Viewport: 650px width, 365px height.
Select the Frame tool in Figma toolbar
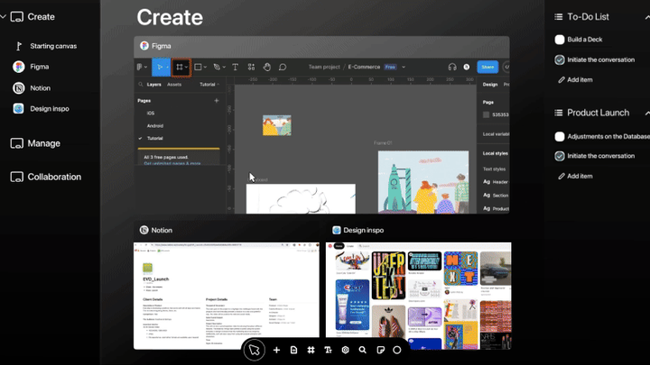pos(181,67)
